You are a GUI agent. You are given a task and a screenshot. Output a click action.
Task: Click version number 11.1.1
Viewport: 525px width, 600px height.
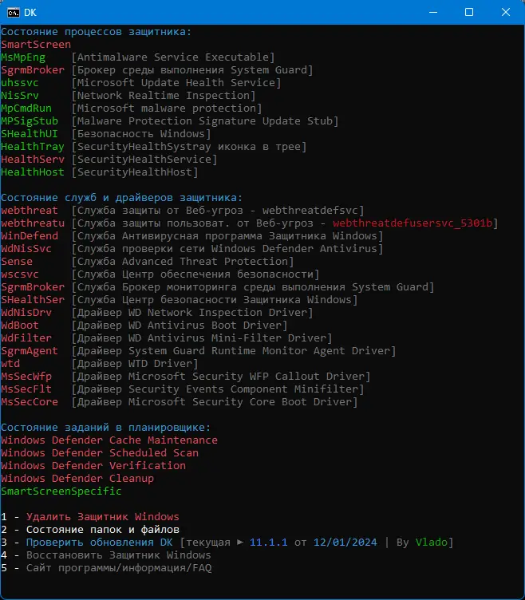coord(268,542)
